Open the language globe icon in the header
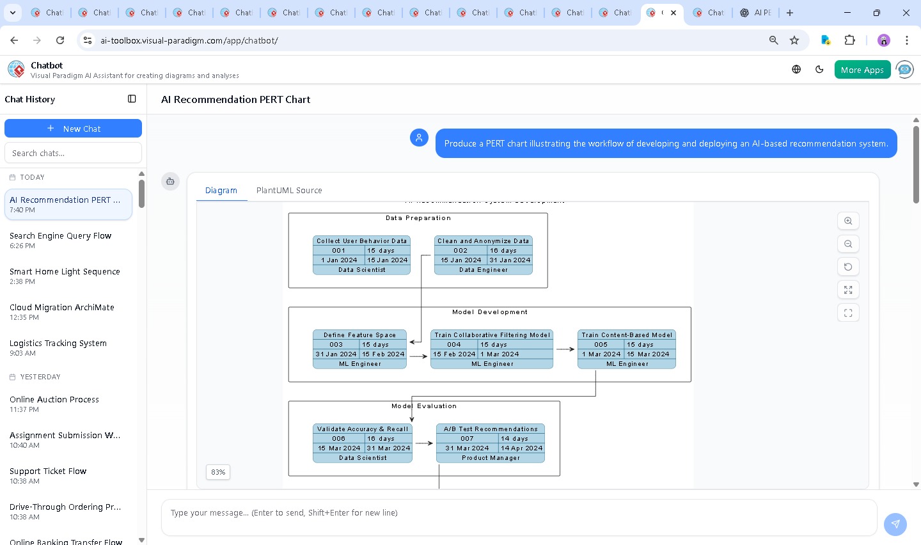The image size is (921, 545). click(796, 69)
